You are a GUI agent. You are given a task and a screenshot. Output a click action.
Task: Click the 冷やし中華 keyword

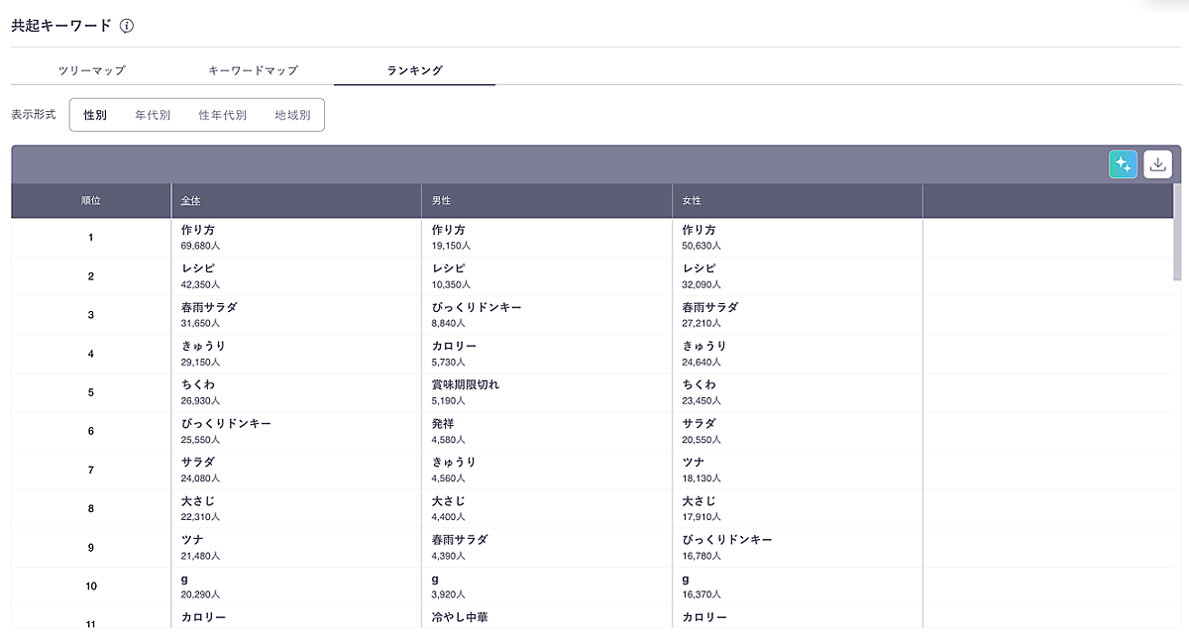tap(460, 617)
